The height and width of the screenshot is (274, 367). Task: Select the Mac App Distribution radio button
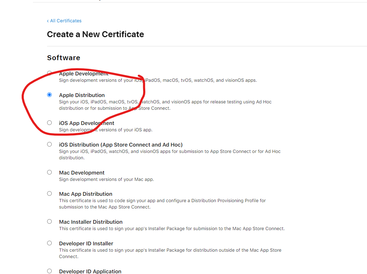[49, 194]
